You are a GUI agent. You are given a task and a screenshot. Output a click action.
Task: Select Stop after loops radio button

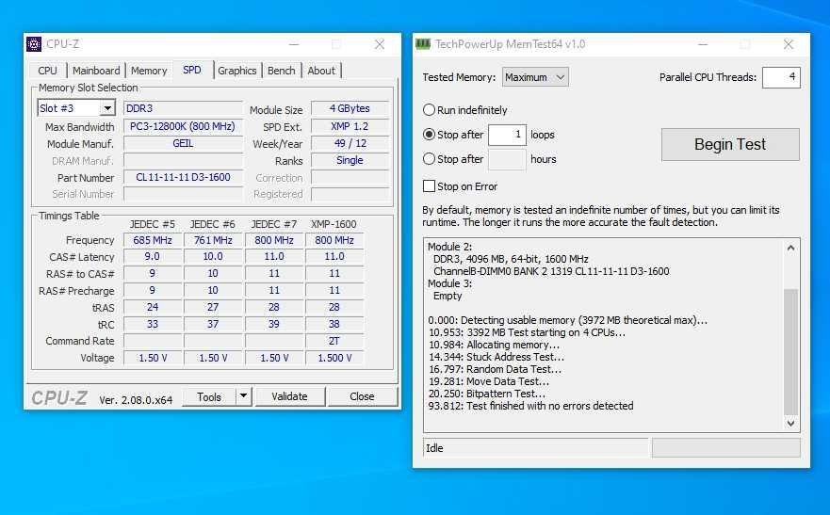click(430, 135)
